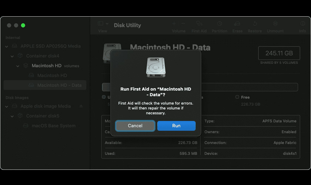Viewport: 311px width, 185px height.
Task: Collapse the APPLE SSD AP0256Q Media row
Action: (x=7, y=46)
